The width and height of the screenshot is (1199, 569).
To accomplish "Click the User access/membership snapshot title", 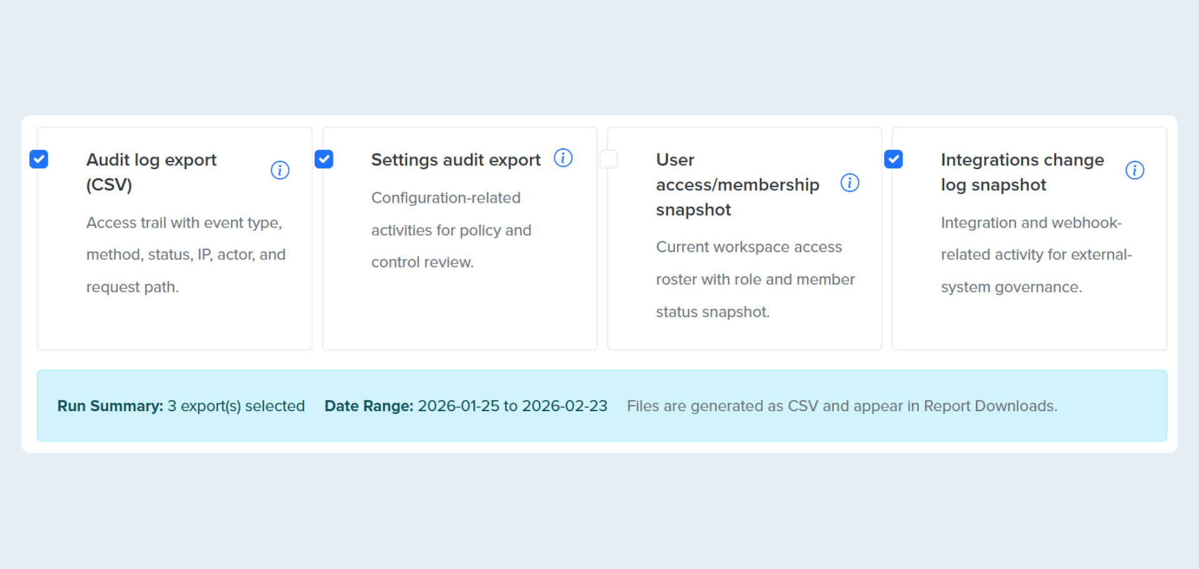I will pos(738,184).
